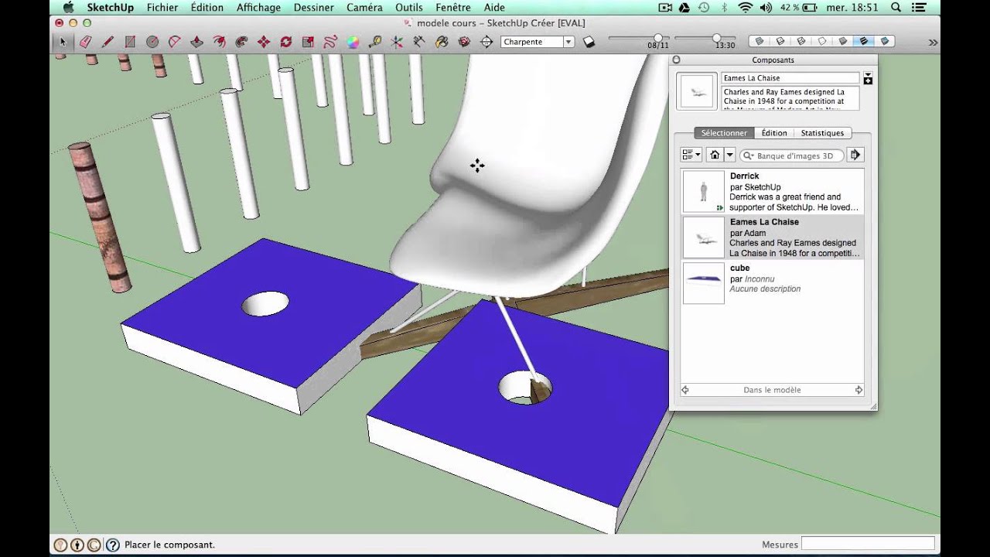This screenshot has height=557, width=990.
Task: Open the Édition menu
Action: pos(207,8)
